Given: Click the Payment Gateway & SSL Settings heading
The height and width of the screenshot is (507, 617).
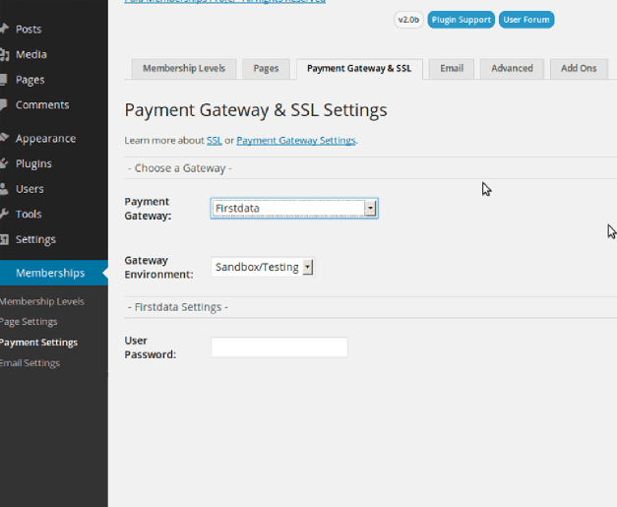Looking at the screenshot, I should 256,110.
